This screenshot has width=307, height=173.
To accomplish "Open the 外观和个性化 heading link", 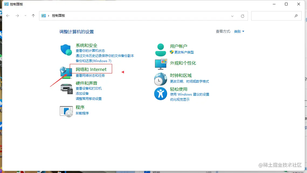I will coord(183,63).
